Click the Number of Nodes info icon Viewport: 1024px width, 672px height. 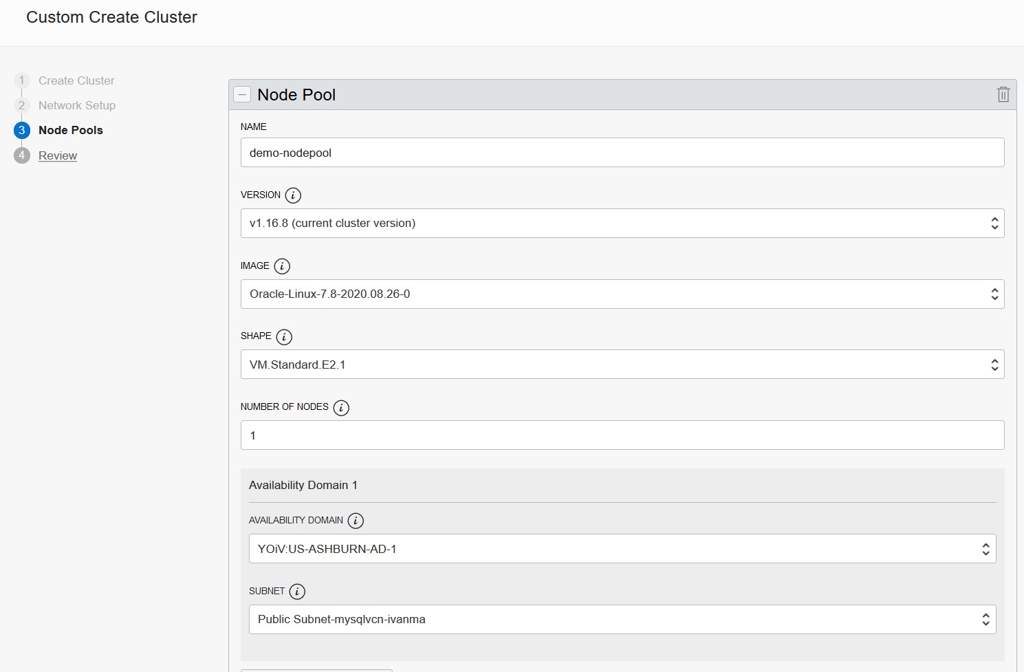click(x=341, y=408)
